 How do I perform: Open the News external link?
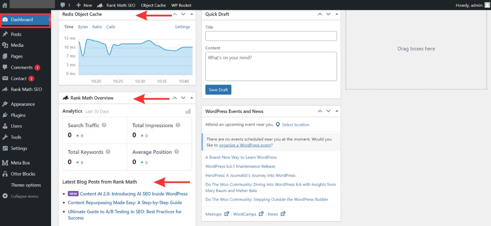point(276,214)
